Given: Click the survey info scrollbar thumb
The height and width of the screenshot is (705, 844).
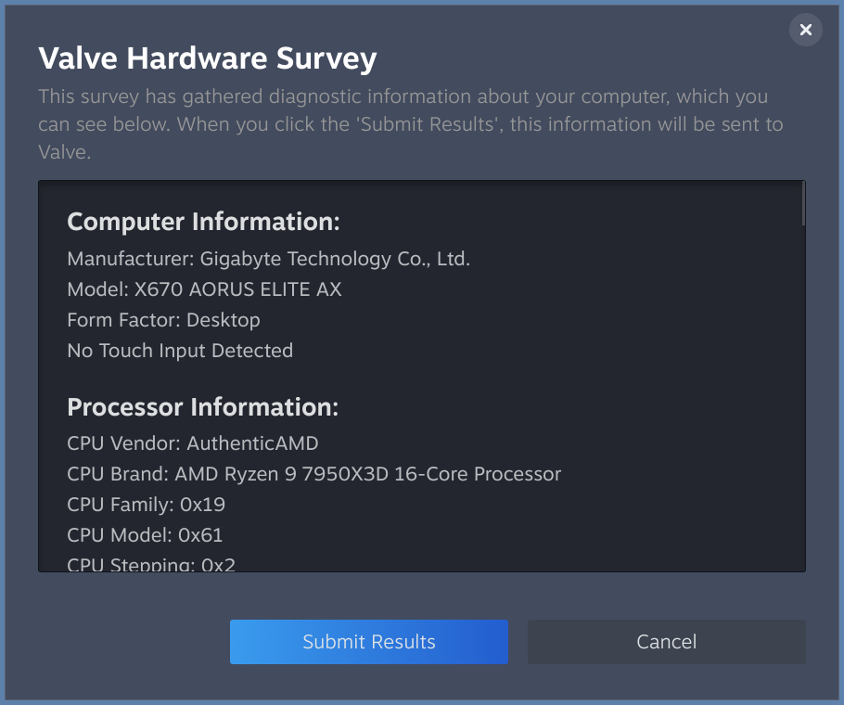Looking at the screenshot, I should point(802,204).
